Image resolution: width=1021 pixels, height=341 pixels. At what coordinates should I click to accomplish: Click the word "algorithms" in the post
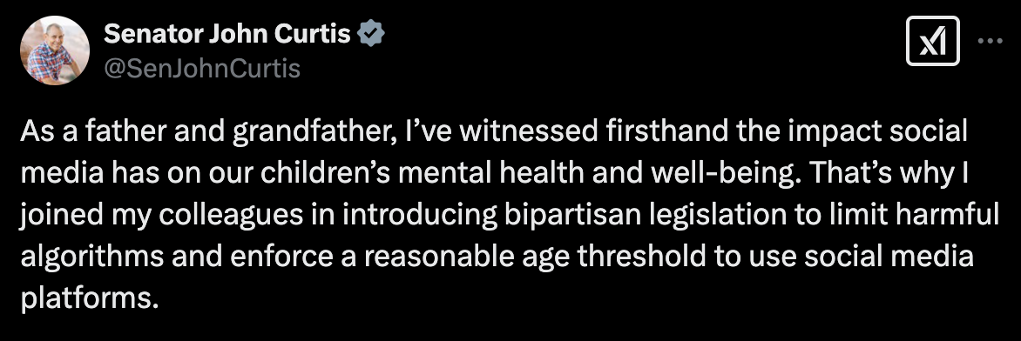tap(91, 257)
